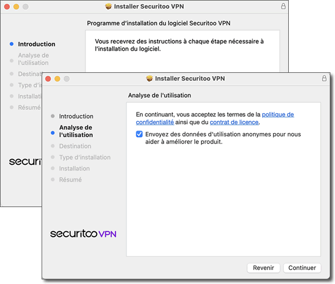Click the package icon beside front Installer Securitoo VPN title
Viewport: 335px width, 284px height.
[150, 78]
